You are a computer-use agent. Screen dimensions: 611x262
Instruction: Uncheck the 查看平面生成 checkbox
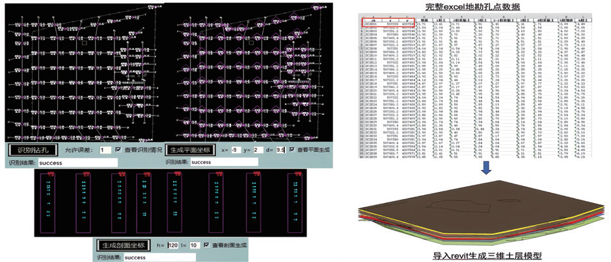tap(293, 150)
